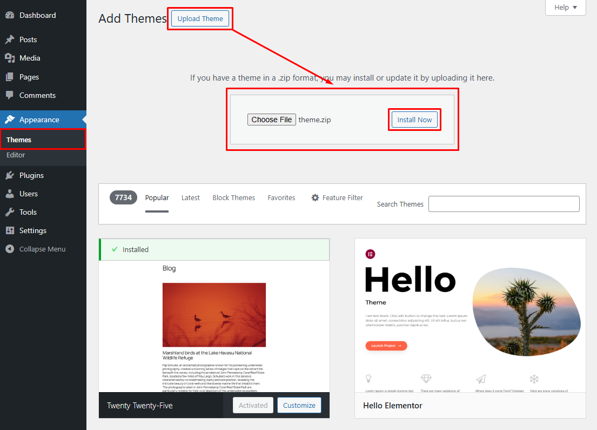Click the Comments speech bubble icon
597x430 pixels.
pyautogui.click(x=10, y=95)
